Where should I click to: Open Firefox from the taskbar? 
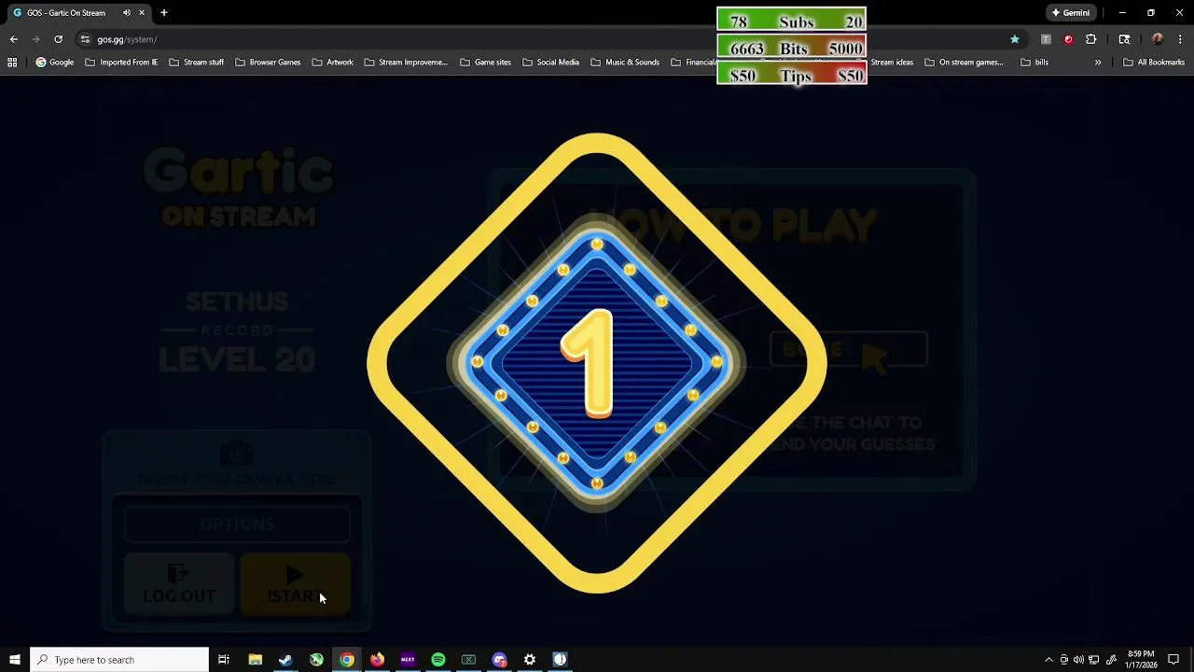coord(377,660)
